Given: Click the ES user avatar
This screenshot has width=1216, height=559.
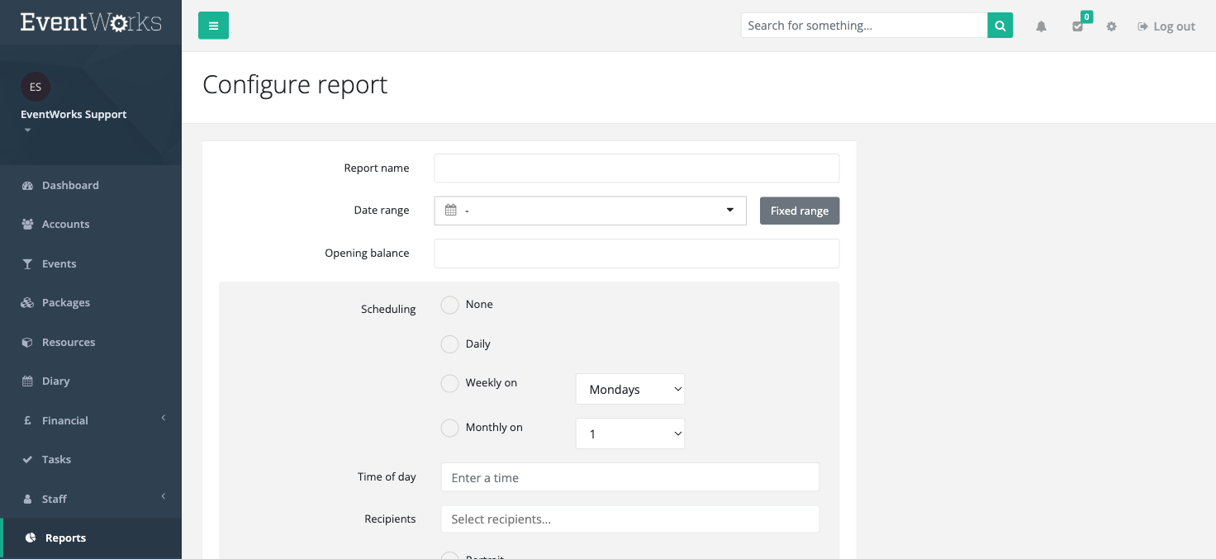Looking at the screenshot, I should [36, 87].
